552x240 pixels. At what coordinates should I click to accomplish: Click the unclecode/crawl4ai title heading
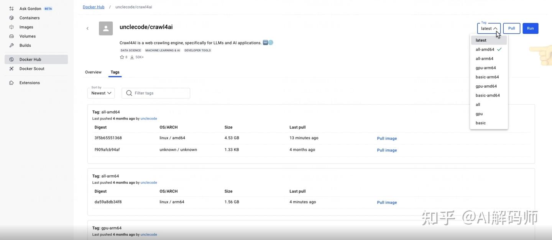point(146,27)
